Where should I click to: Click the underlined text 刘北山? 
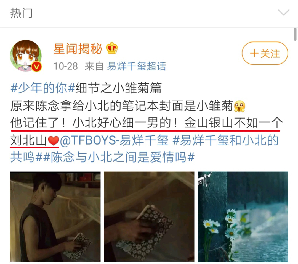pos(29,141)
